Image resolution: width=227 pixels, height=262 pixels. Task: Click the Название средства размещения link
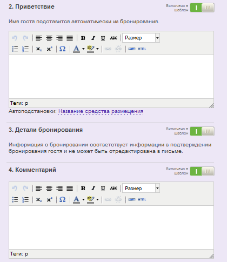coord(101,111)
